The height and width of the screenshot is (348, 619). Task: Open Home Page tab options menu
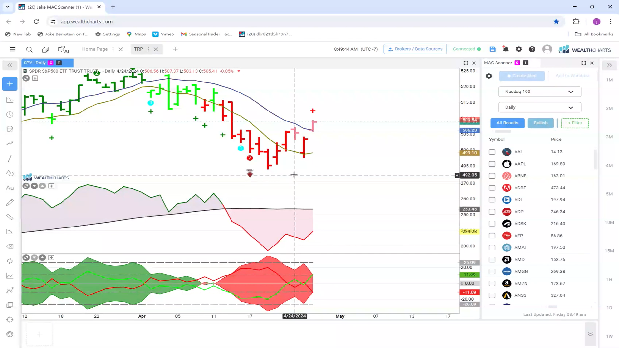(113, 49)
